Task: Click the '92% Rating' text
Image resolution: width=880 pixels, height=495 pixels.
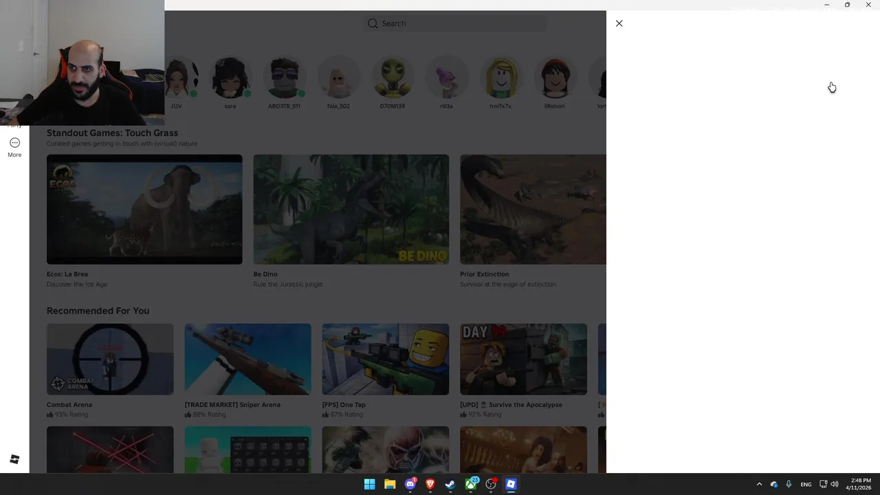Action: click(x=485, y=415)
